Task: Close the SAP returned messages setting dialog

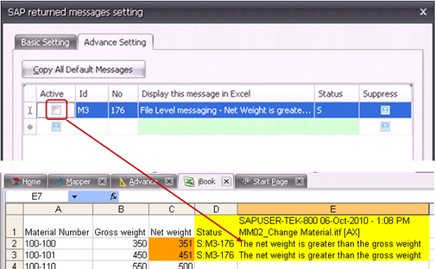Action: [423, 12]
